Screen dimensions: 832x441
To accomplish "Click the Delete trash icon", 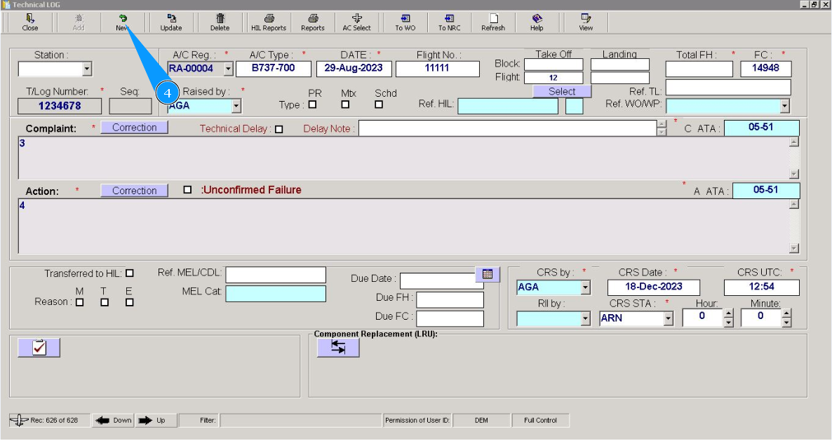I will tap(220, 23).
